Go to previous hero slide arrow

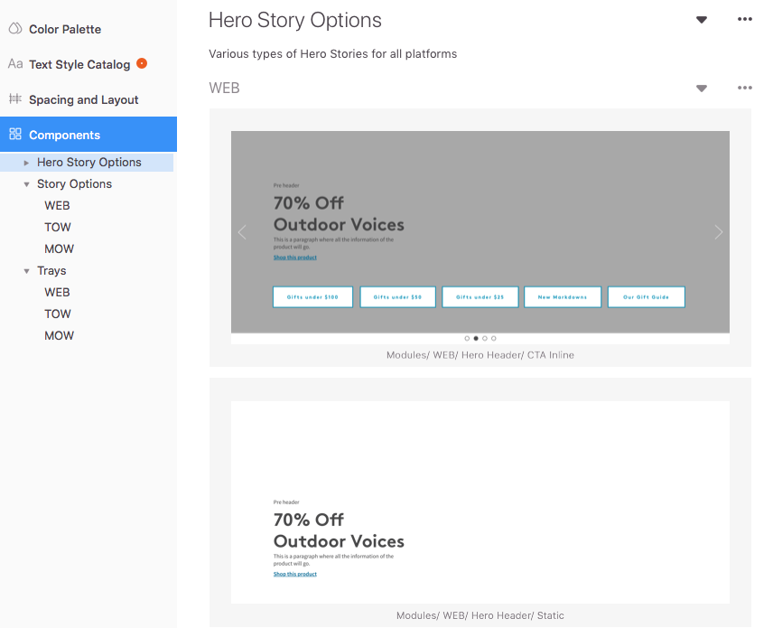point(242,232)
